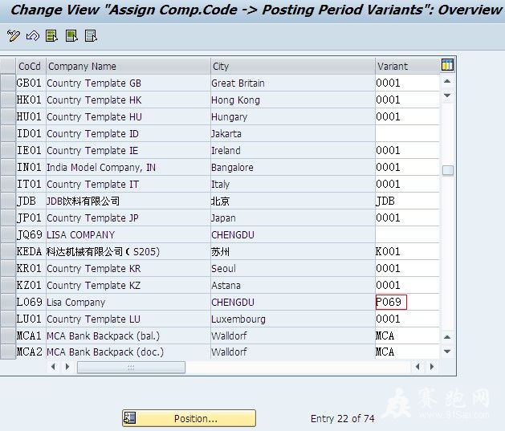The width and height of the screenshot is (505, 431).
Task: Select row L069 using its row selector
Action: point(8,302)
